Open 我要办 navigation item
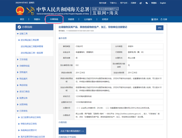 (37, 19)
